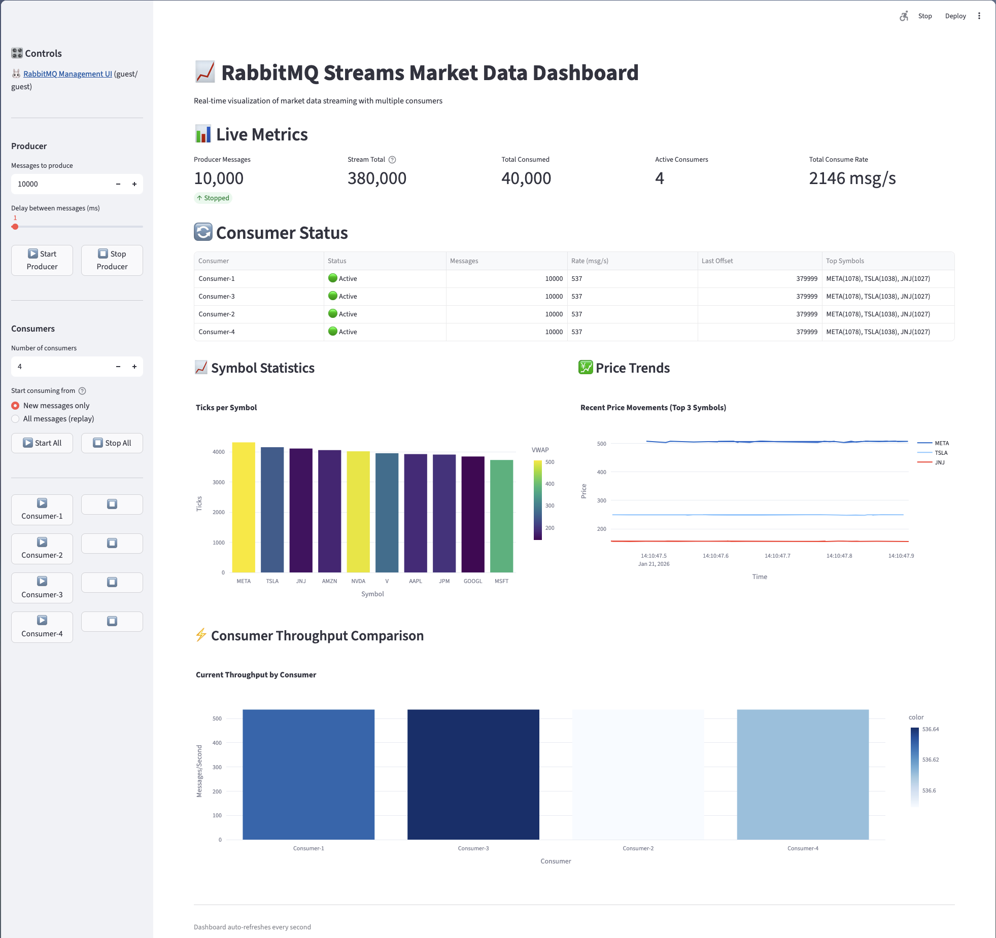Decrease Number of consumers with the minus stepper
Viewport: 996px width, 938px height.
(118, 366)
